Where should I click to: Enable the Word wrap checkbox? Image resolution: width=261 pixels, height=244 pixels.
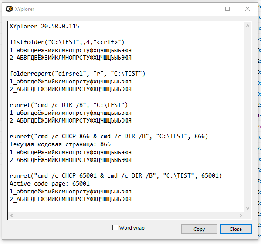point(115,228)
